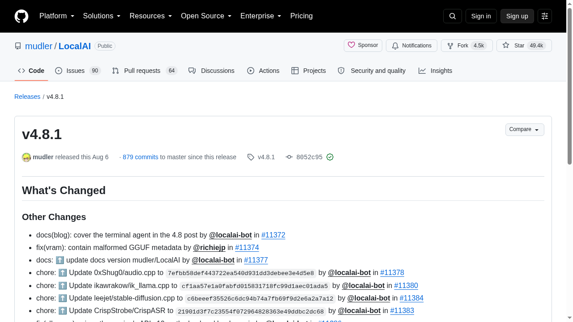The height and width of the screenshot is (322, 573).
Task: Click mudler's avatar image
Action: coord(26,157)
